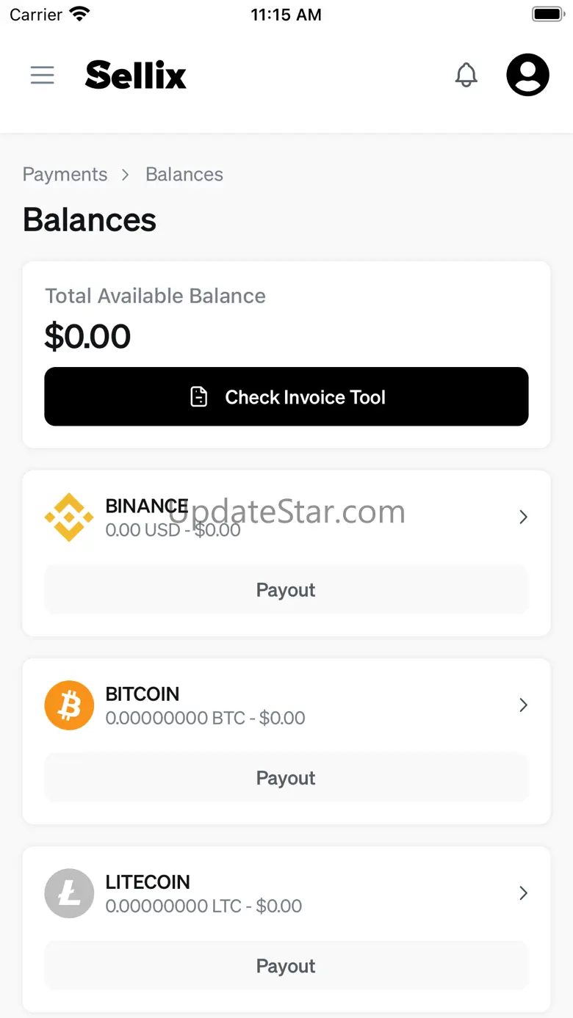Expand the Bitcoin balance row chevron
This screenshot has height=1018, width=573.
pyautogui.click(x=523, y=705)
